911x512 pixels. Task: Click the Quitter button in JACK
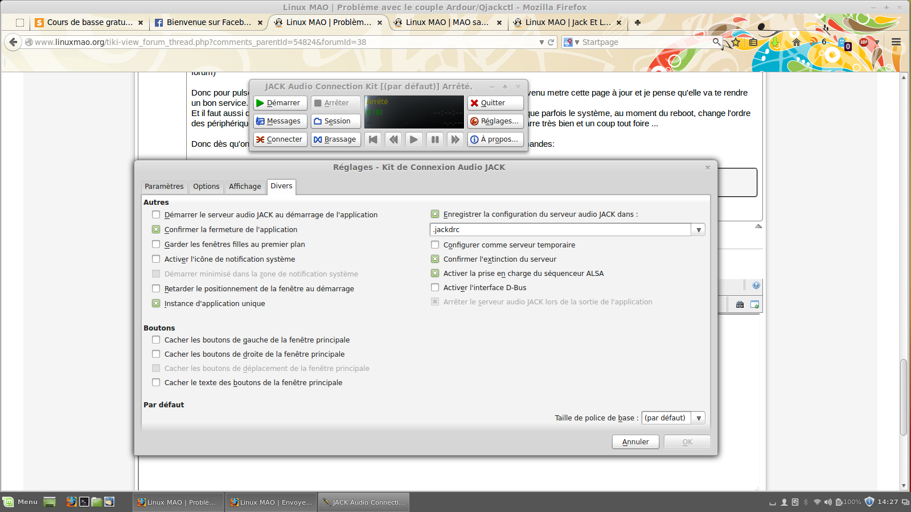coord(495,103)
